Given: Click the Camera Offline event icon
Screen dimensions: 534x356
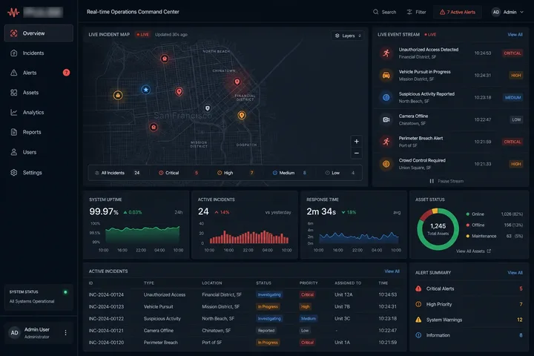Looking at the screenshot, I should coord(386,119).
